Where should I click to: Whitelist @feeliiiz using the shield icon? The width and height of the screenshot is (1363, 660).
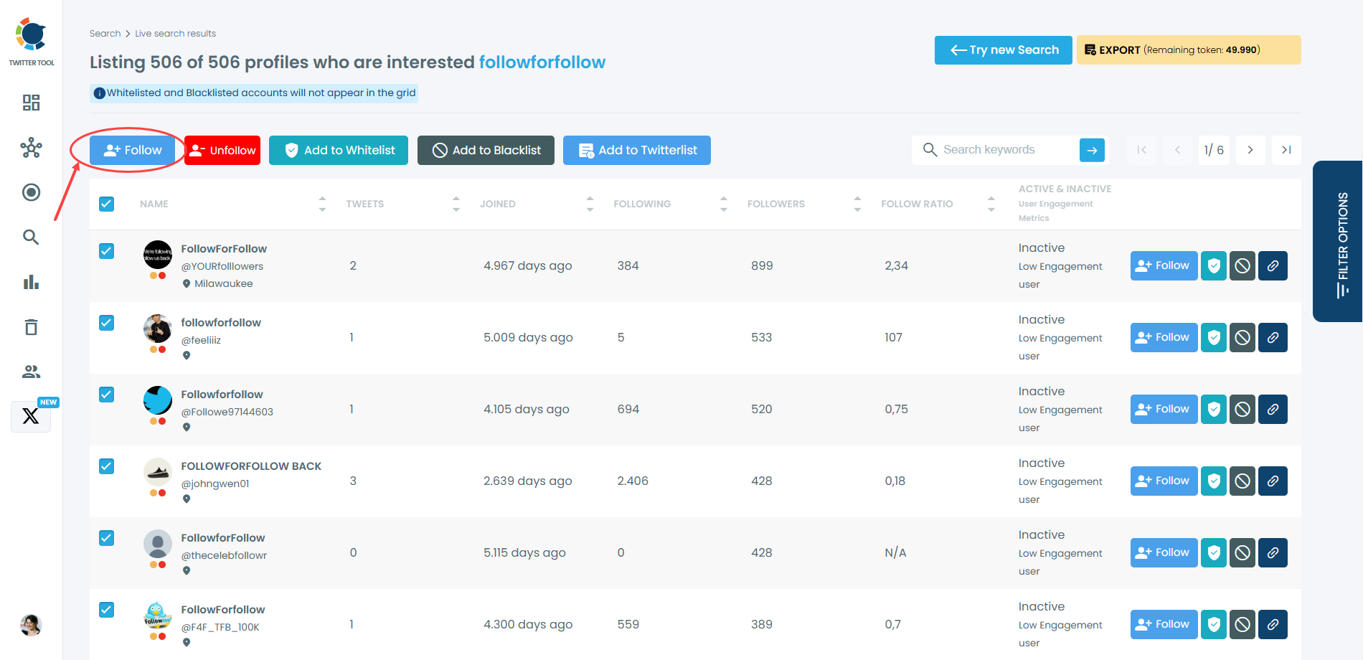tap(1213, 337)
